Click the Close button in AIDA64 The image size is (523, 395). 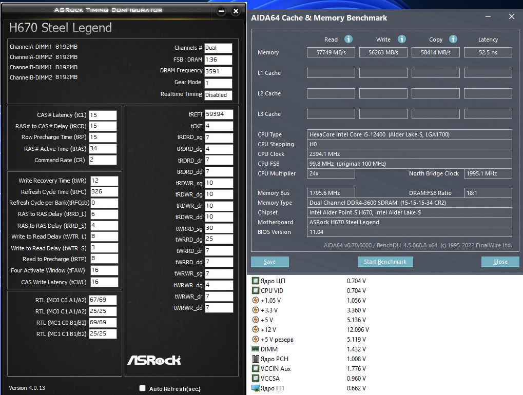tap(500, 262)
